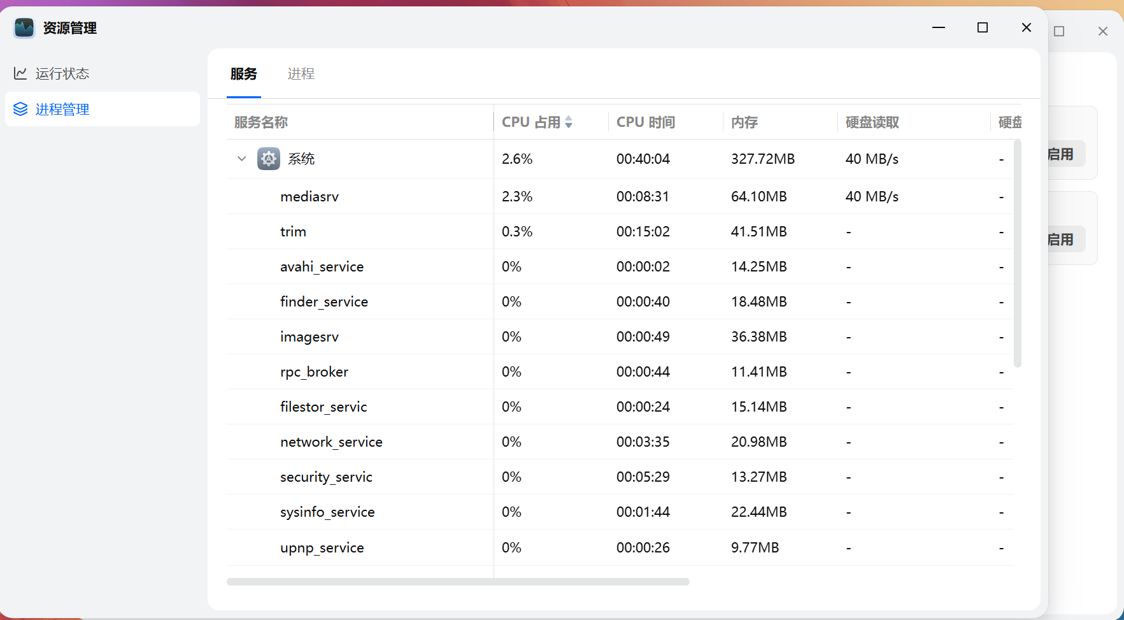Click the 00:03:35 CPU time for network_service
Image resolution: width=1124 pixels, height=620 pixels.
point(643,442)
